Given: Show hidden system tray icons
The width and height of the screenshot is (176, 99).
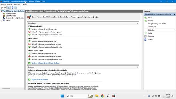Looking at the screenshot, I should (145, 96).
